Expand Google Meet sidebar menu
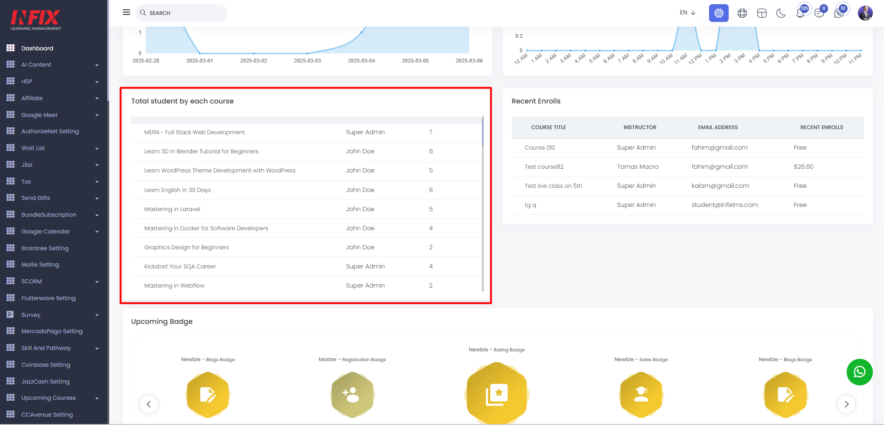 [x=54, y=115]
